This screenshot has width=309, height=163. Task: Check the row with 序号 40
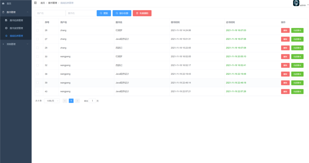pos(37,91)
